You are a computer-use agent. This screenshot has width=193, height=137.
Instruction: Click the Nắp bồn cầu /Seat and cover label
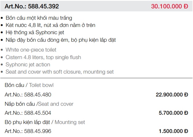coord(39,104)
